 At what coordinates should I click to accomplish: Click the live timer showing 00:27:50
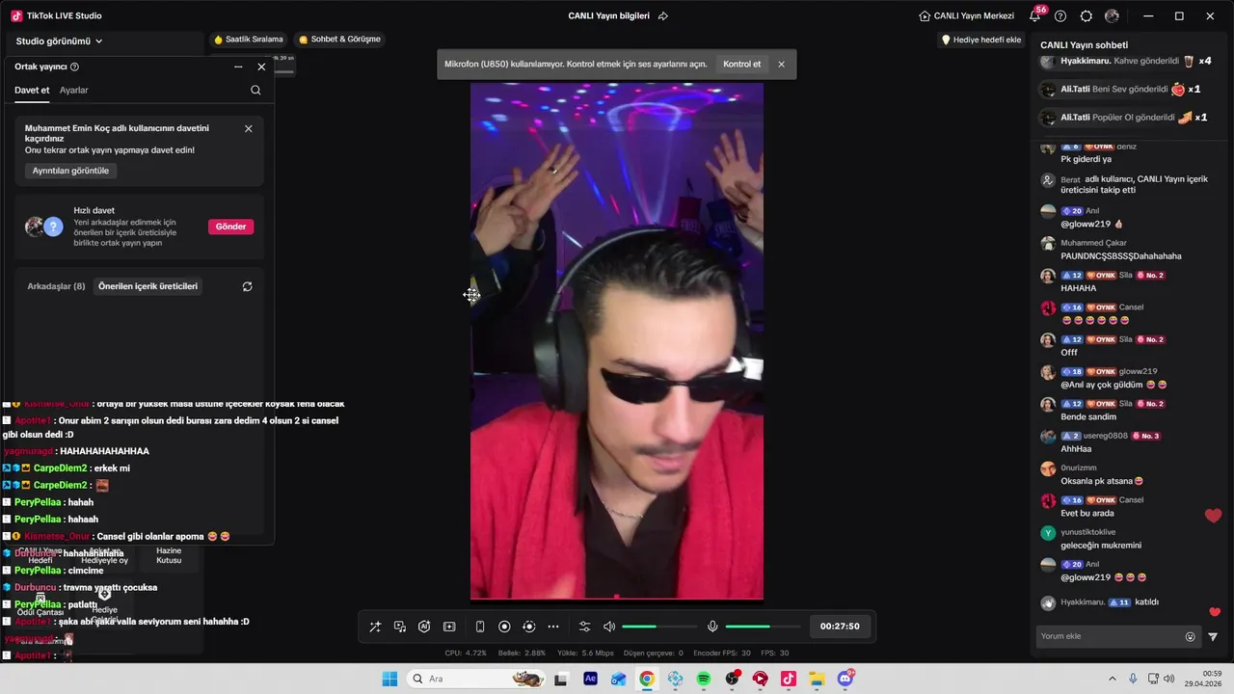840,627
